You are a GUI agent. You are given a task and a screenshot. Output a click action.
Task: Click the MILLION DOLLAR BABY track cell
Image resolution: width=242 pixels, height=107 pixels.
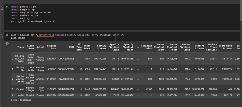20,59
